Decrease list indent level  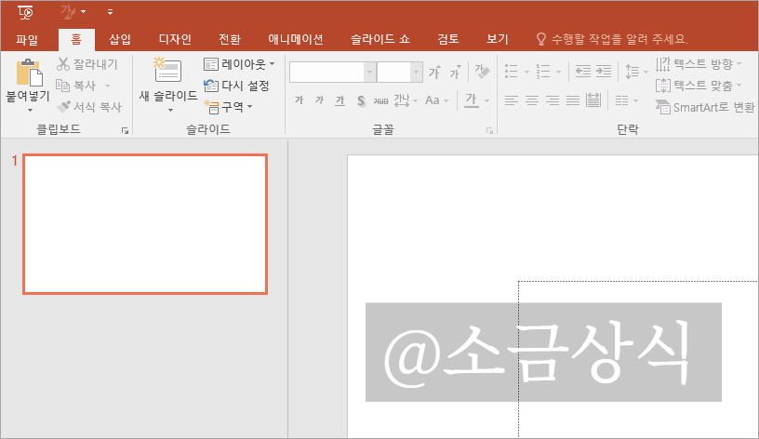583,71
